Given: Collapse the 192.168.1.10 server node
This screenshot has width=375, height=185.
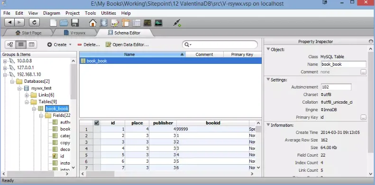Looking at the screenshot, I should coord(5,75).
